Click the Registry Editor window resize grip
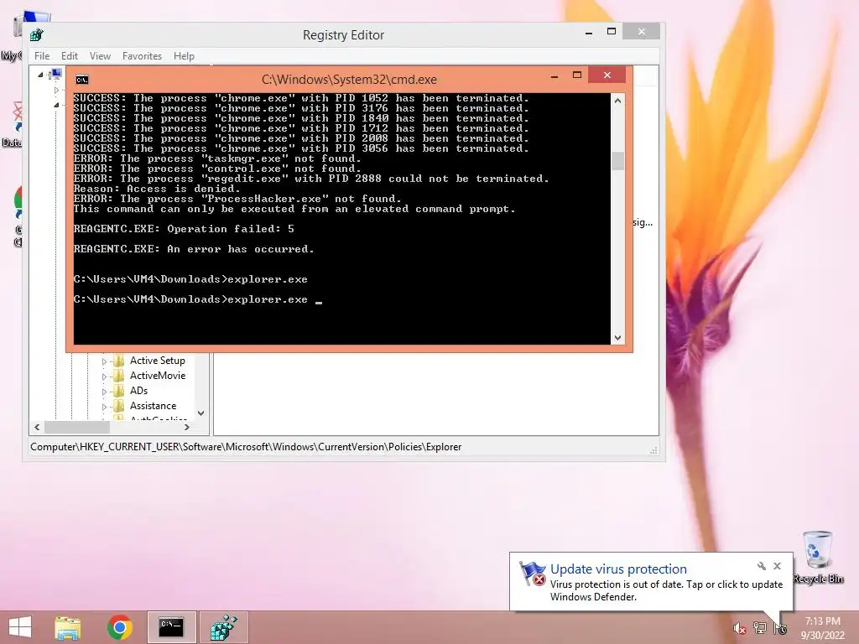The image size is (859, 644). [653, 450]
